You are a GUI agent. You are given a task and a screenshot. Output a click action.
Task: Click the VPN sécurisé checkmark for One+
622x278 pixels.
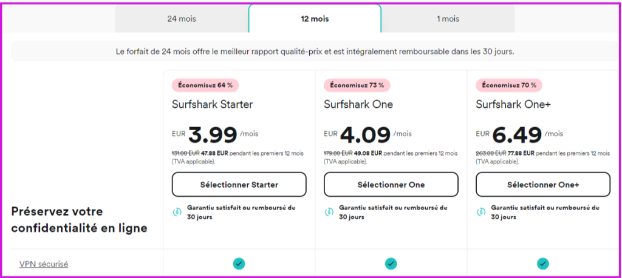pyautogui.click(x=542, y=263)
